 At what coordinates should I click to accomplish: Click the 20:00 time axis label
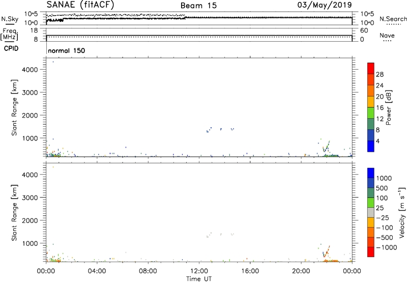301,271
